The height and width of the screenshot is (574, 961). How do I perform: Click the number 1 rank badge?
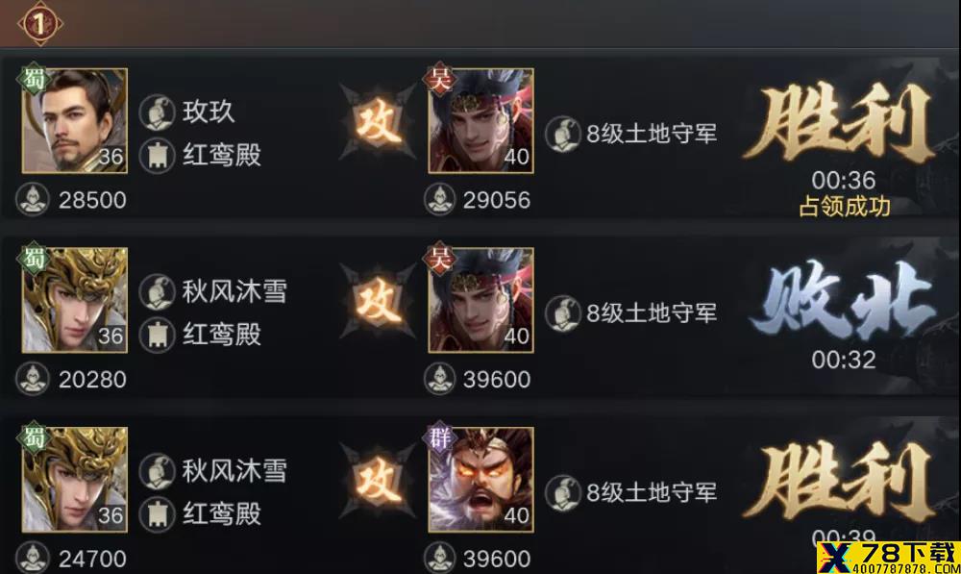pos(39,24)
